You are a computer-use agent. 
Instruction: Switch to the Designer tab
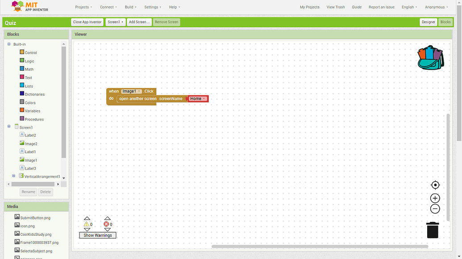pyautogui.click(x=428, y=21)
